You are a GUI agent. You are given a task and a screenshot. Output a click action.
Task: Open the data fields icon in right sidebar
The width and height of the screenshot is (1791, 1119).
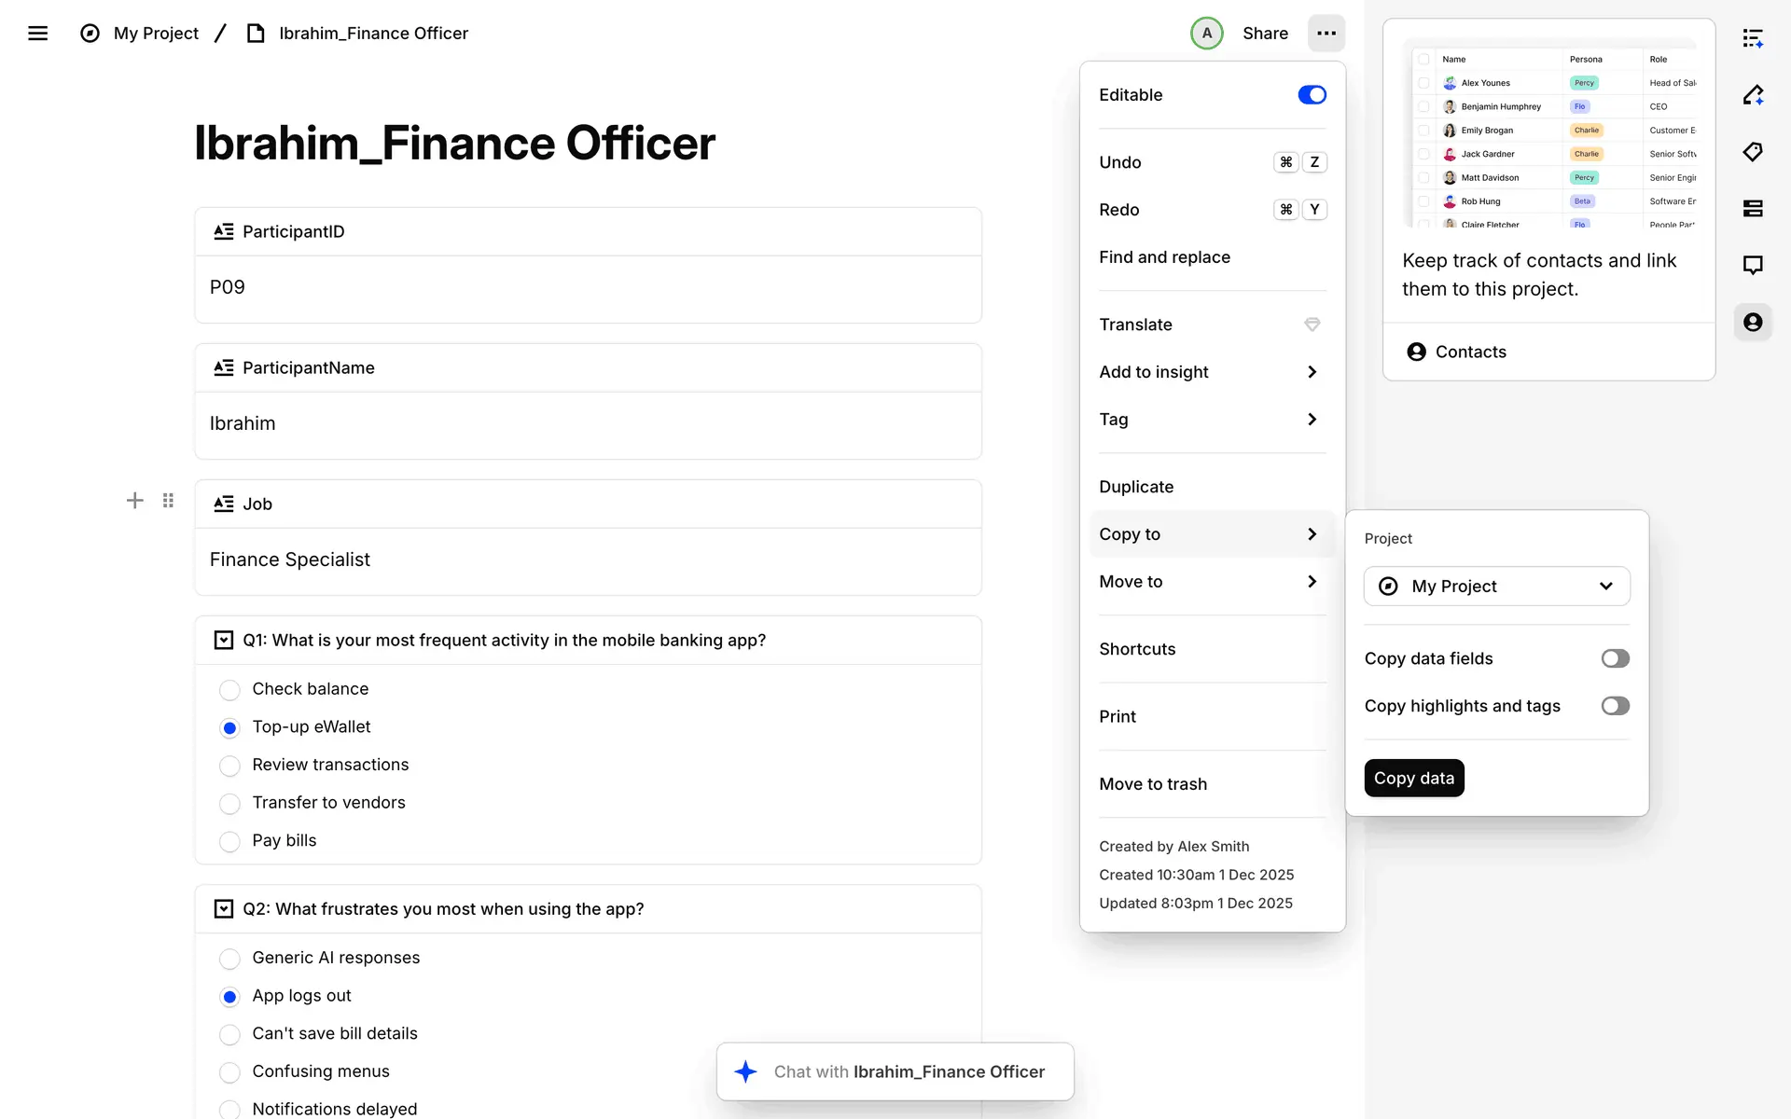coord(1753,208)
